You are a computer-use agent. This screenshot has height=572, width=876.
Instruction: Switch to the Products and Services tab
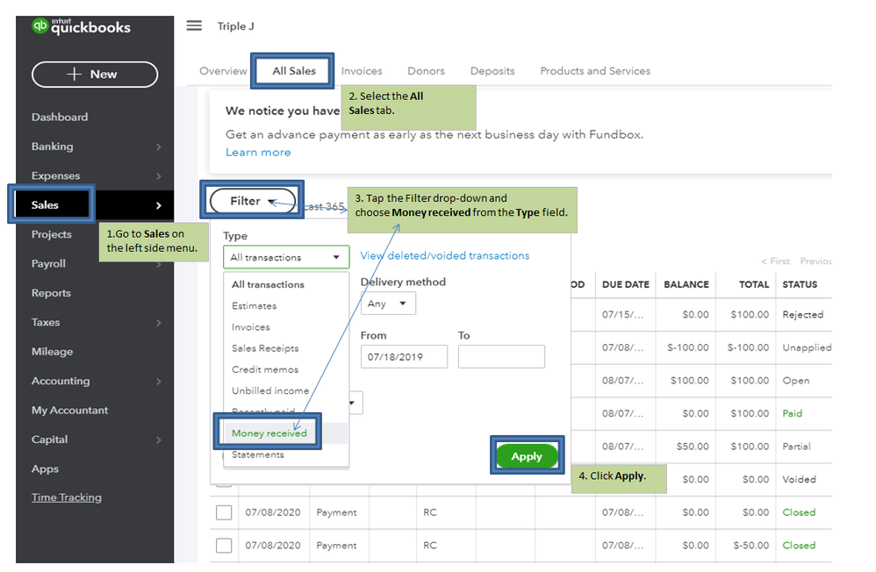click(x=595, y=71)
